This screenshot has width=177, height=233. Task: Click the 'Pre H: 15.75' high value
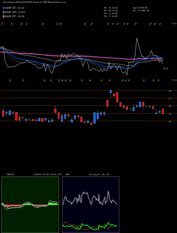click(x=111, y=11)
